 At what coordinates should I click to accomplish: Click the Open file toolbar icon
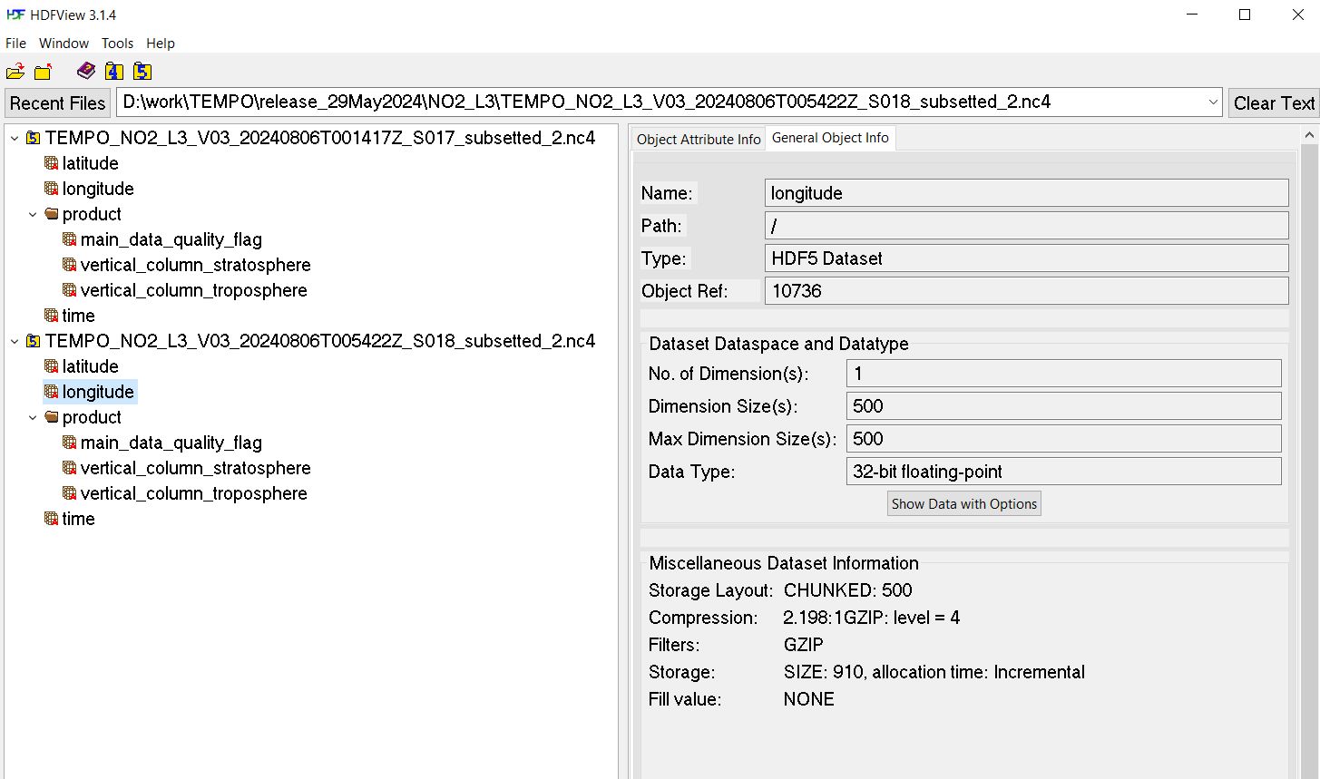pos(15,72)
